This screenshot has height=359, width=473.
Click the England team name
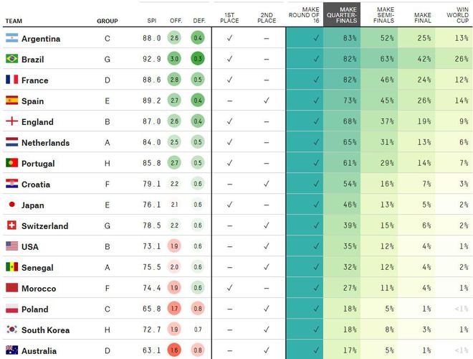[x=37, y=122]
